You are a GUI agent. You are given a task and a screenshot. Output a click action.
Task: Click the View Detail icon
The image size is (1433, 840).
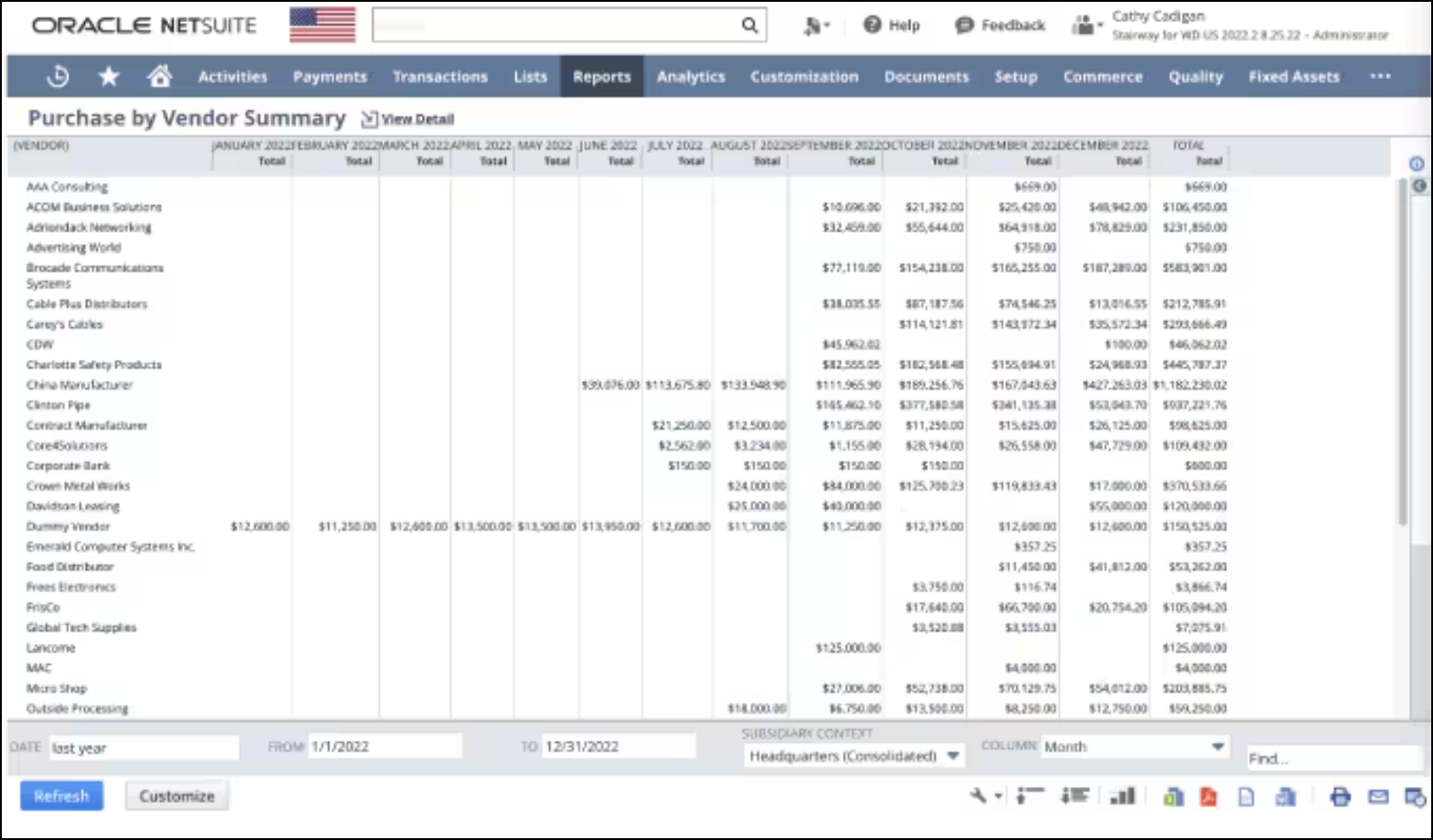coord(369,118)
